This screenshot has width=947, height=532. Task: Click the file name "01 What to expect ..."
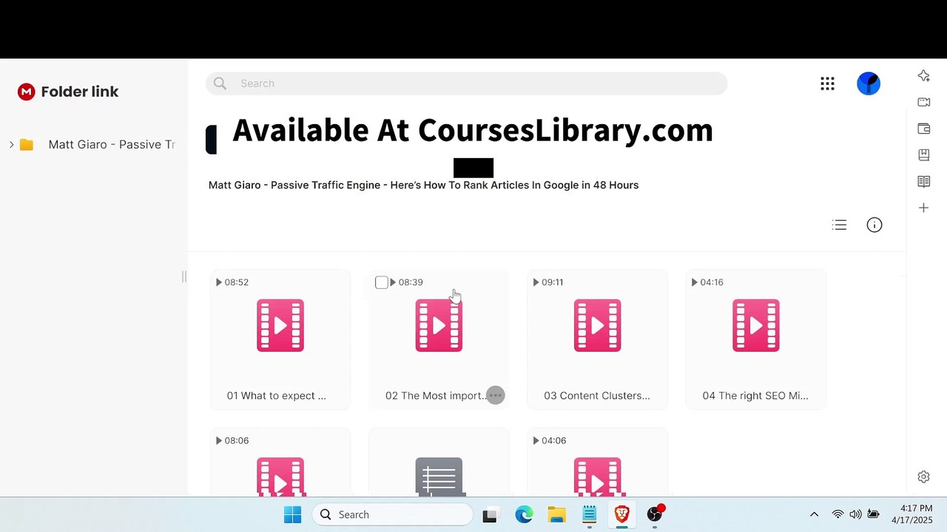point(276,395)
